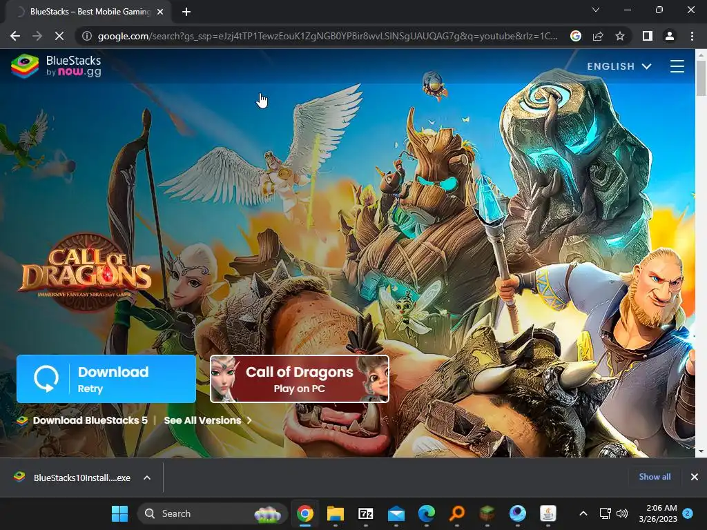707x530 pixels.
Task: Go back using the browser back arrow
Action: click(x=15, y=36)
